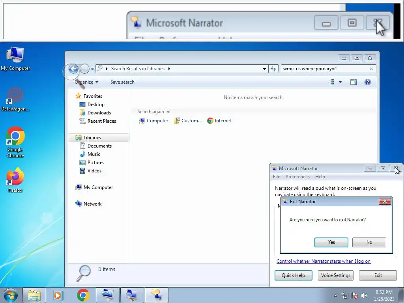Switch to On-Screen Keyboard taskbar item
Viewport: 404px width, 303px height.
108,295
